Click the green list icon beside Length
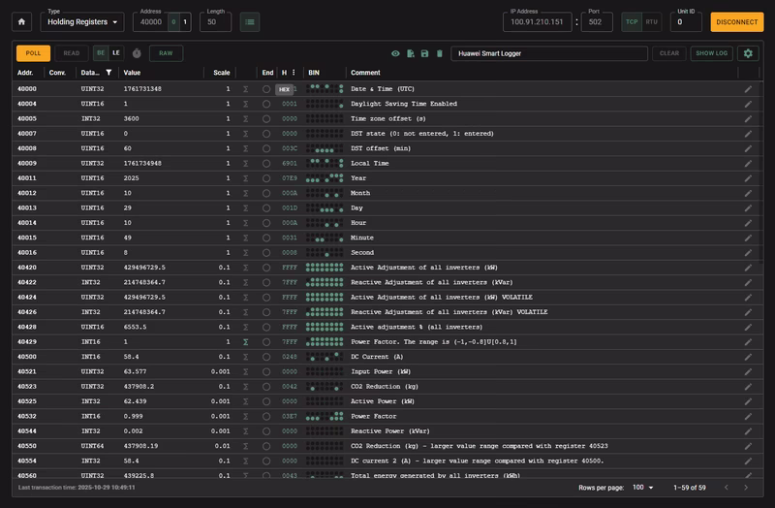This screenshot has height=508, width=775. pos(249,21)
